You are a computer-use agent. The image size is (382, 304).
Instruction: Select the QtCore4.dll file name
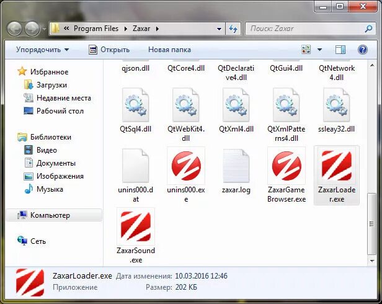pos(186,68)
